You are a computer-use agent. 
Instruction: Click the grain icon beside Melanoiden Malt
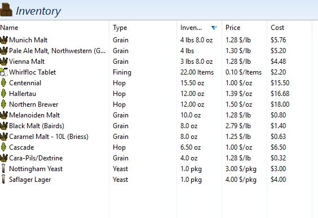[x=3, y=115]
